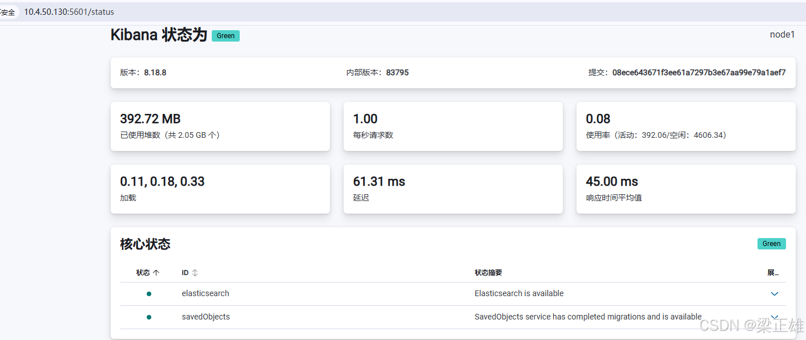Click the 1.00 requests per second value
This screenshot has width=806, height=340.
pos(365,119)
